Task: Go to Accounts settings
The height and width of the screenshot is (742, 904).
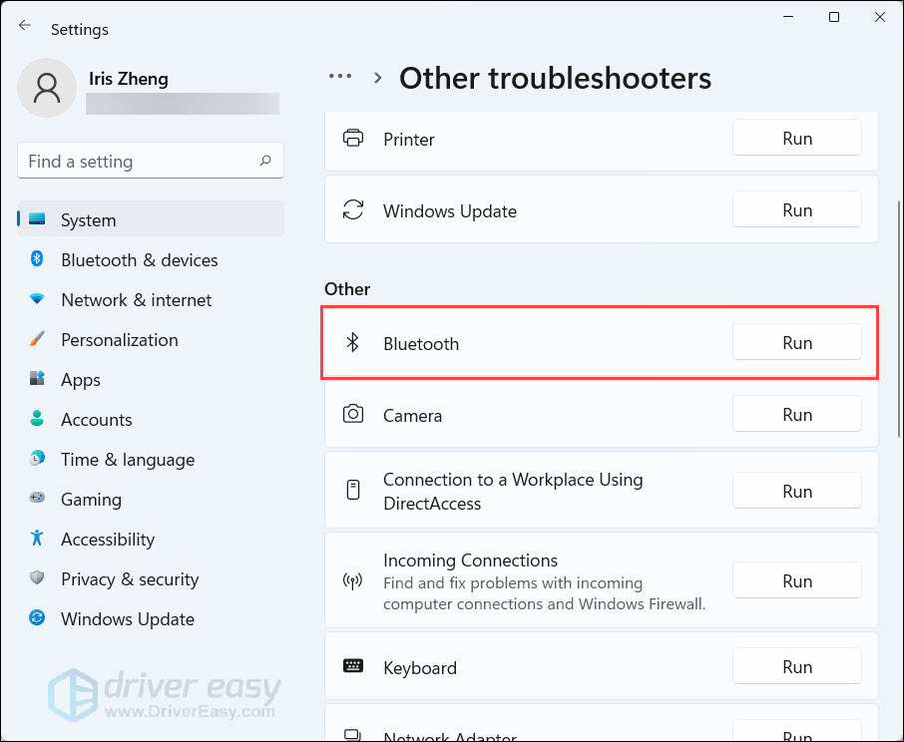Action: (x=96, y=420)
